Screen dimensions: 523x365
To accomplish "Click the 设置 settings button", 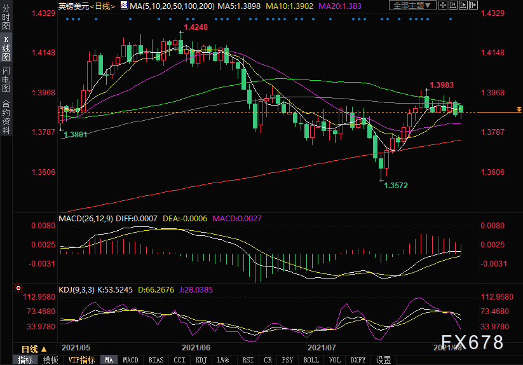I will pos(383,360).
